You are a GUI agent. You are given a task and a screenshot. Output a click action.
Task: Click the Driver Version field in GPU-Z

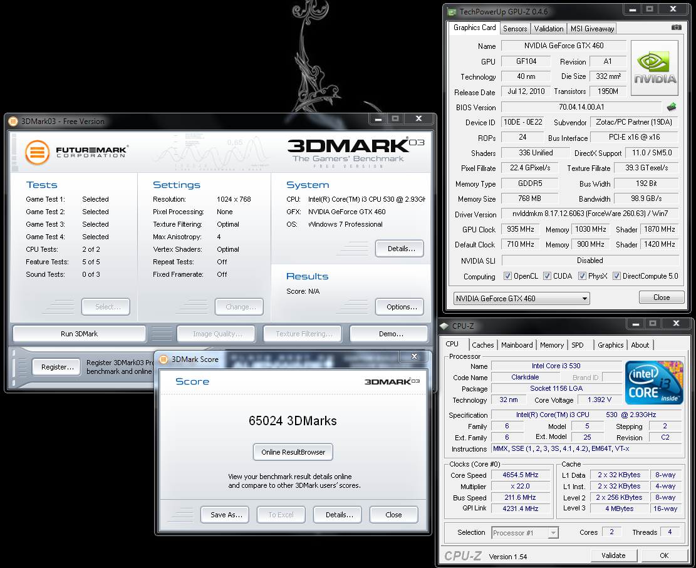[590, 214]
